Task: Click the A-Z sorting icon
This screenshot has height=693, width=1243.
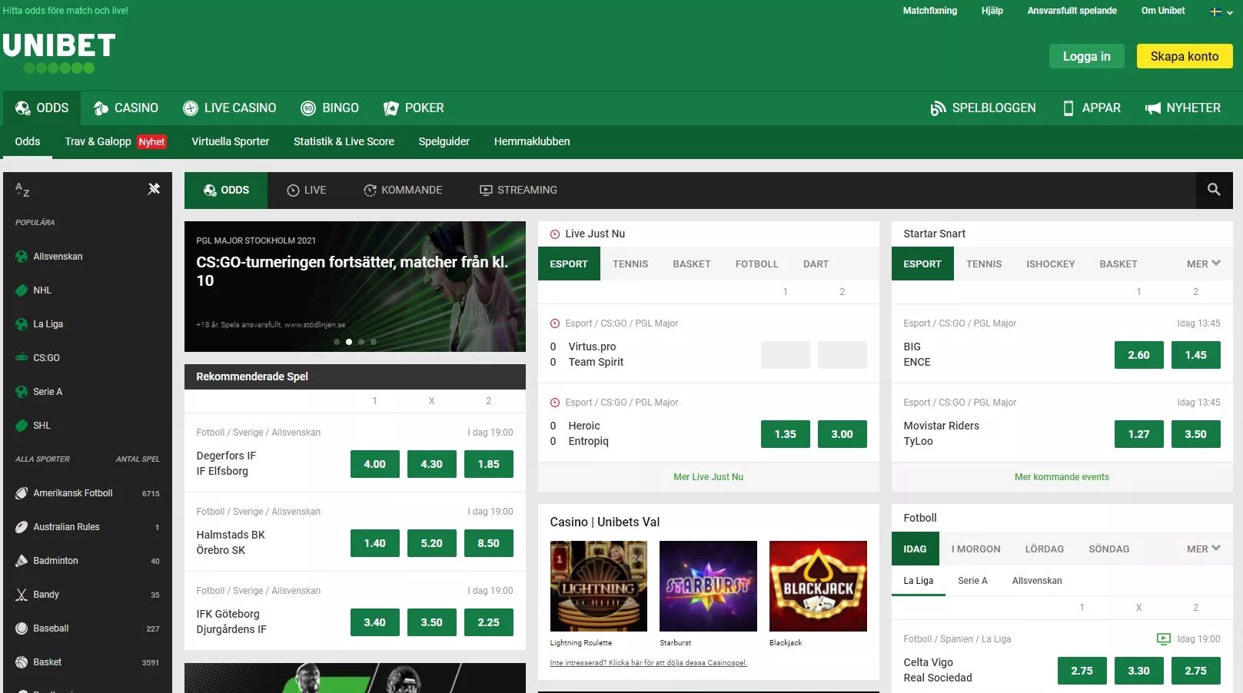Action: 22,190
